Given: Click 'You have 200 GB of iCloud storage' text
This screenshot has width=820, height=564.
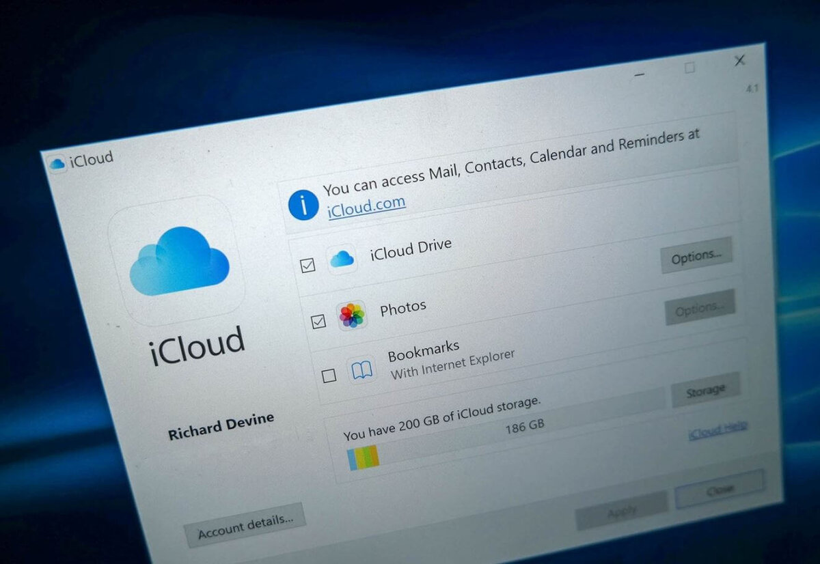Looking at the screenshot, I should [x=442, y=418].
